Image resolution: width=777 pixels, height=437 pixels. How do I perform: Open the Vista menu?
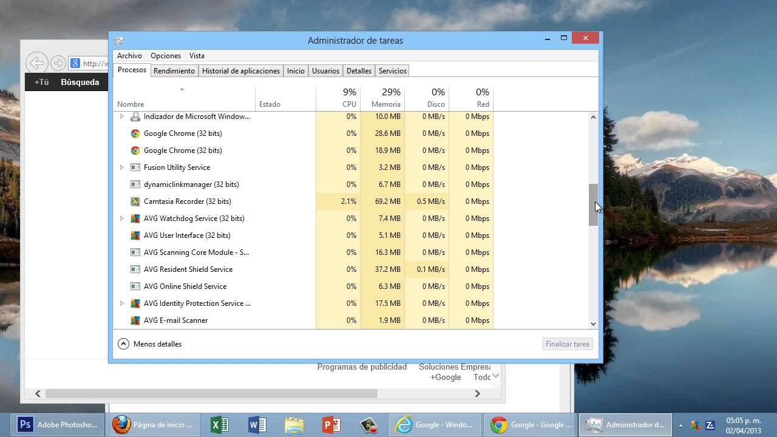tap(197, 56)
